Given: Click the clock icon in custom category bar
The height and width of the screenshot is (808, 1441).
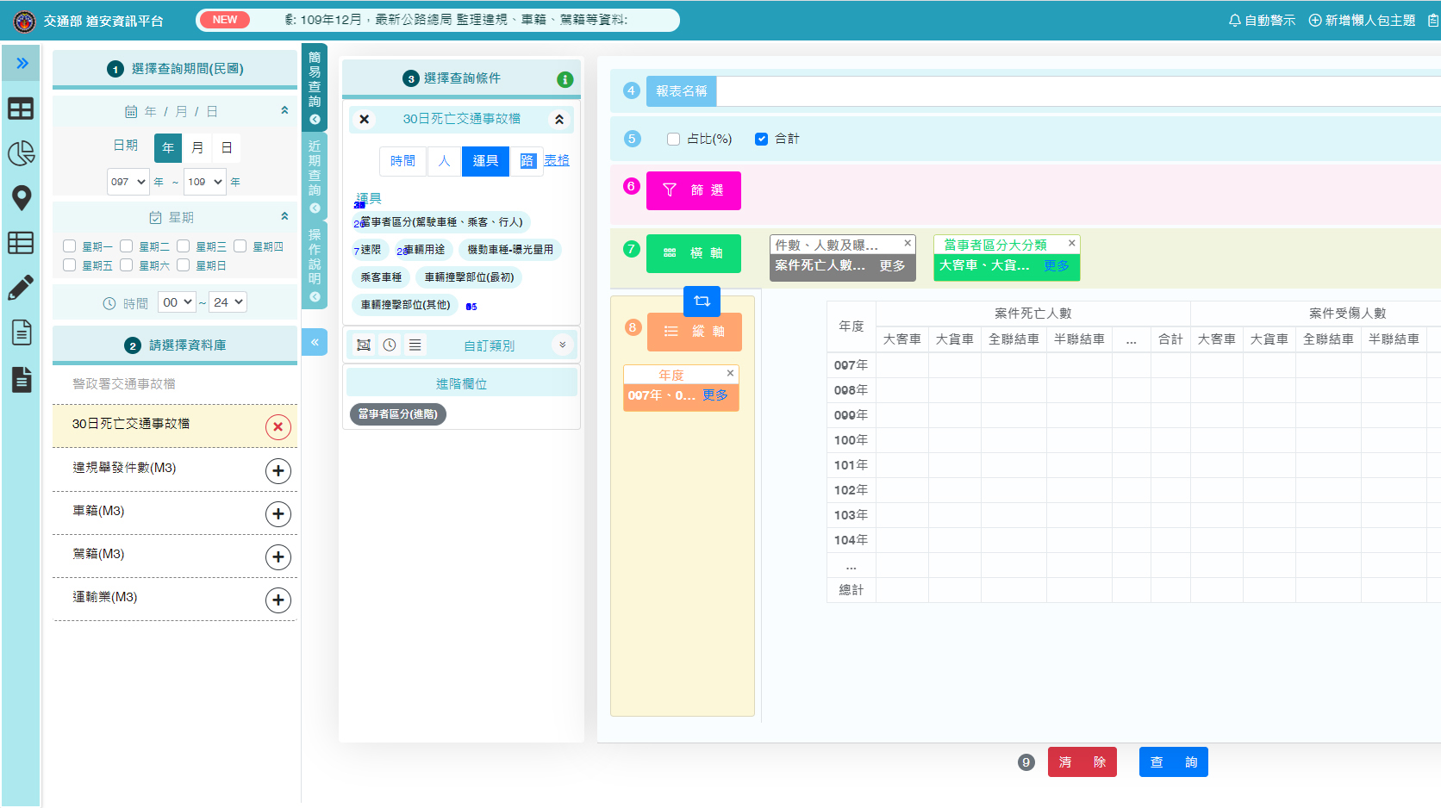Looking at the screenshot, I should pyautogui.click(x=390, y=345).
